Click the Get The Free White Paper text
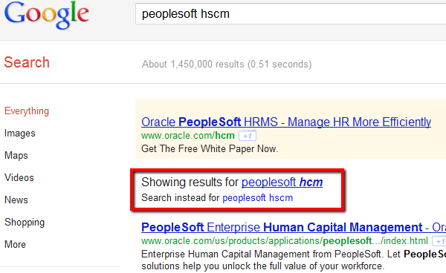 pyautogui.click(x=210, y=148)
